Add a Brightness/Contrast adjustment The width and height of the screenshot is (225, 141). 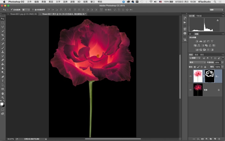(197, 41)
